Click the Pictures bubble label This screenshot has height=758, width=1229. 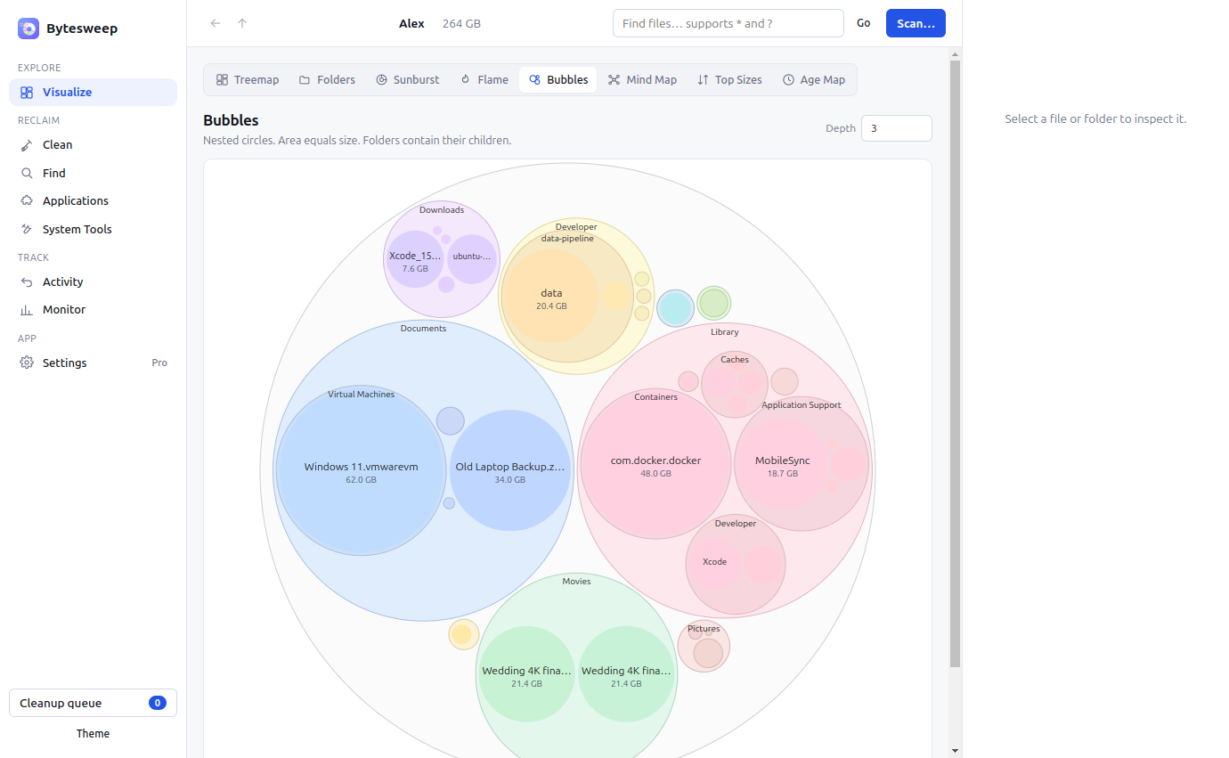[704, 629]
